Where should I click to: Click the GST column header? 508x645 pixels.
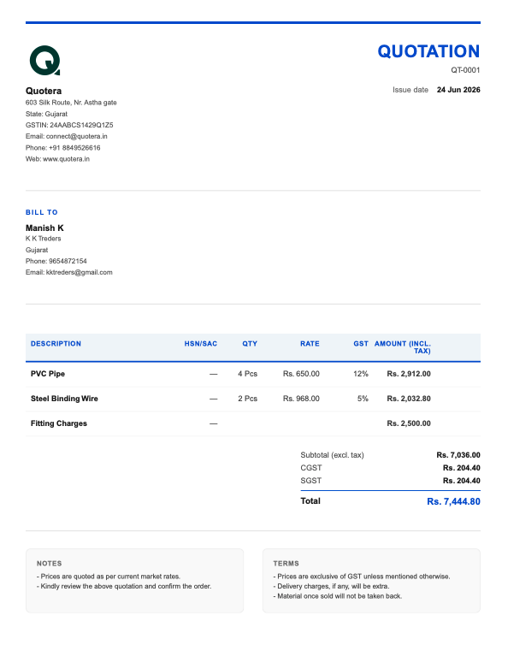pos(361,344)
